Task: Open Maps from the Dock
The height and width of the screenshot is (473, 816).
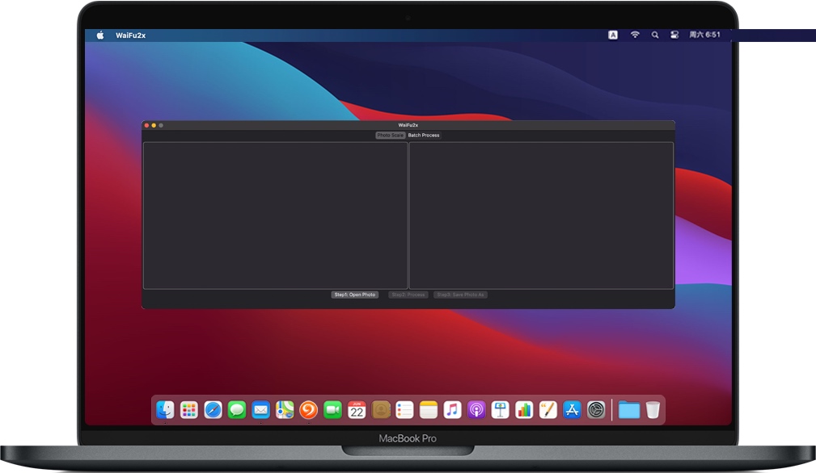Action: click(284, 409)
